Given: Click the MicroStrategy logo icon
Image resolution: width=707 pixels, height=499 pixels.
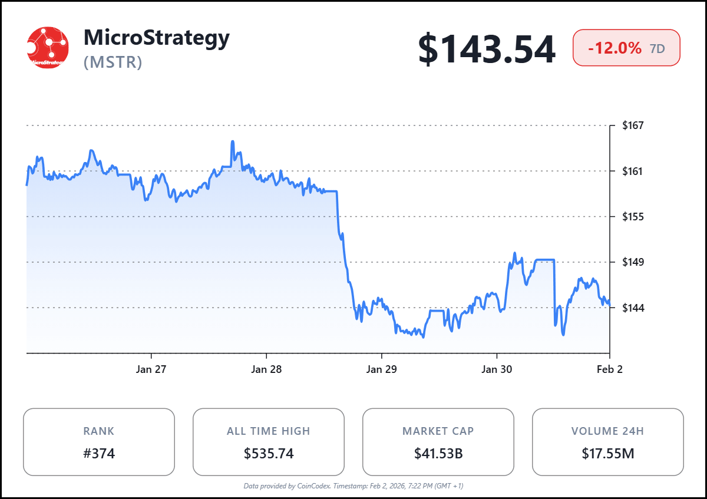Looking at the screenshot, I should click(x=48, y=48).
